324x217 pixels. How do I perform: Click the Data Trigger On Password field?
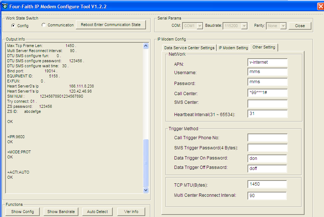(267, 158)
